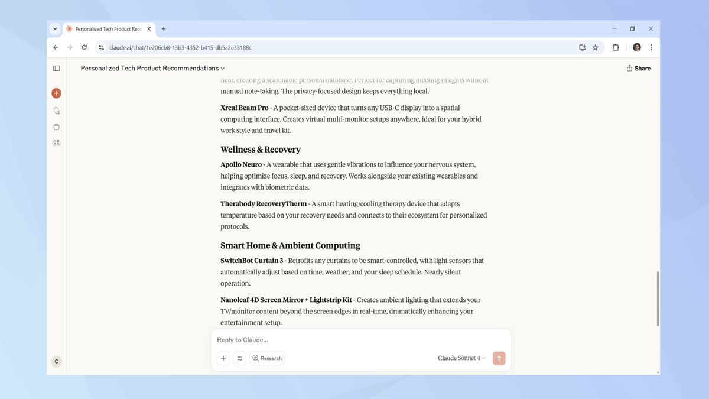The width and height of the screenshot is (709, 399).
Task: Expand the Claude Sonnet 4 model selector
Action: 461,358
